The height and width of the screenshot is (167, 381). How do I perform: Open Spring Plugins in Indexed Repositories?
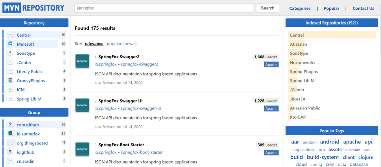coord(304,72)
